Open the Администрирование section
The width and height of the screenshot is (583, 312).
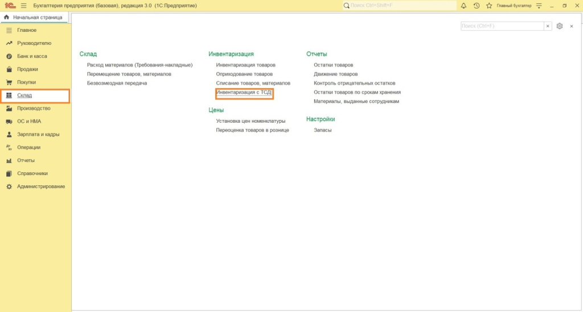(35, 186)
